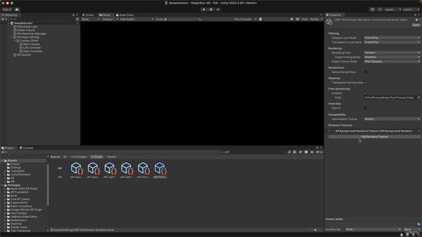Open the Asset Store tab
This screenshot has width=422, height=237.
pyautogui.click(x=125, y=15)
